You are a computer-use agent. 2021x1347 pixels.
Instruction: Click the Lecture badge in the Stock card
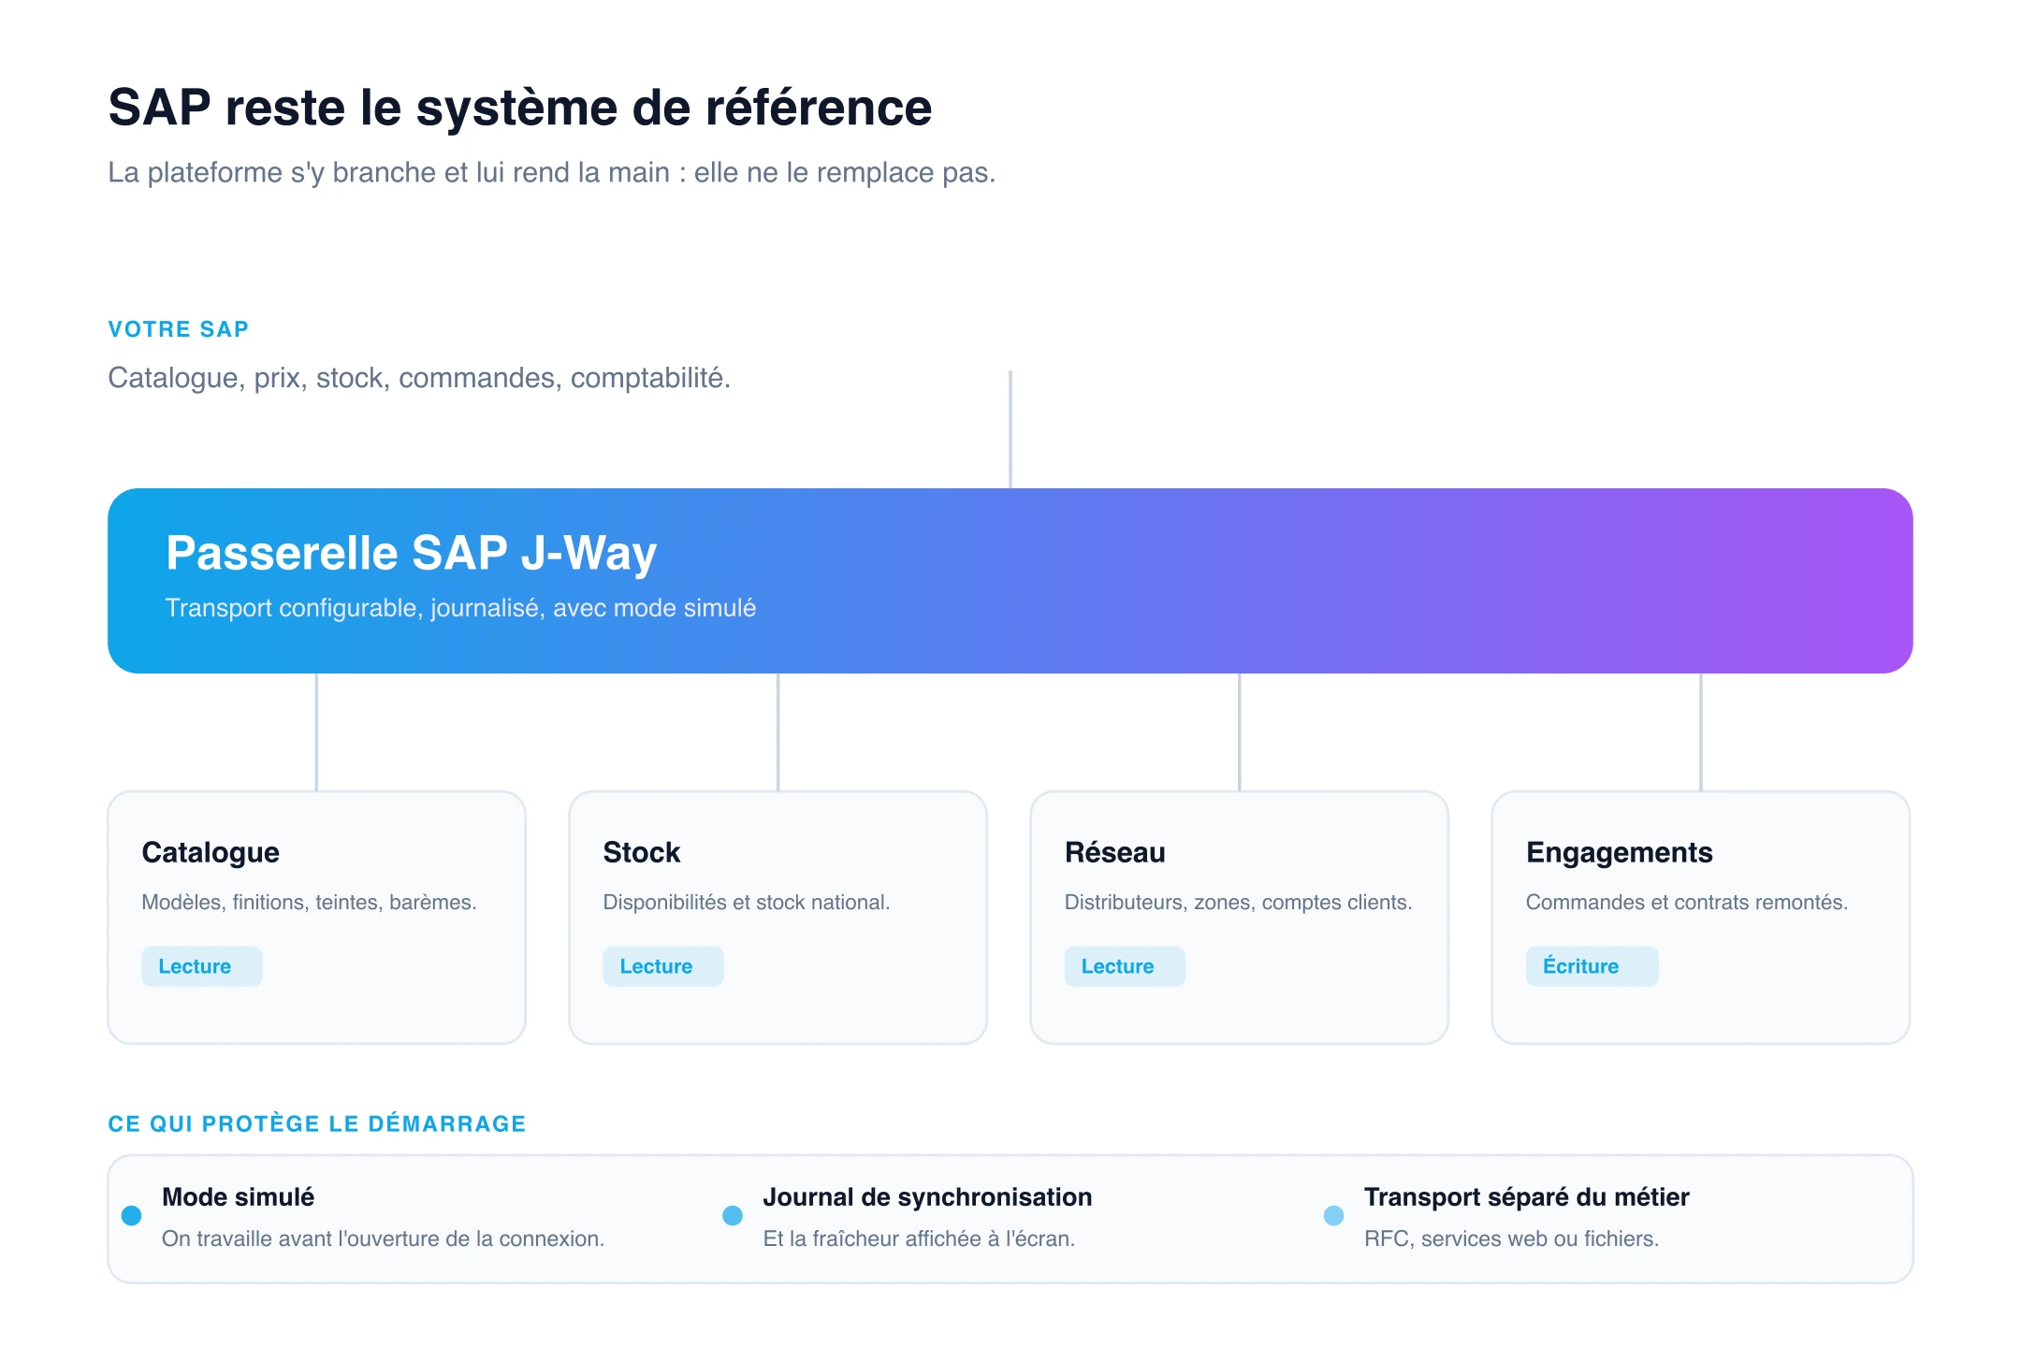point(663,966)
